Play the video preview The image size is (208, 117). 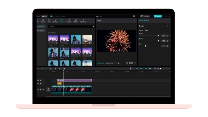point(119,63)
